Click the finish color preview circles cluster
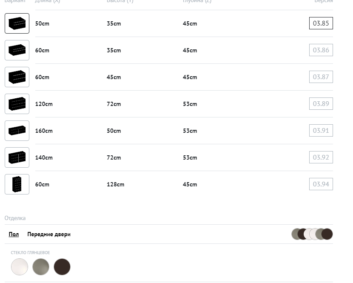The width and height of the screenshot is (353, 283). pos(312,234)
